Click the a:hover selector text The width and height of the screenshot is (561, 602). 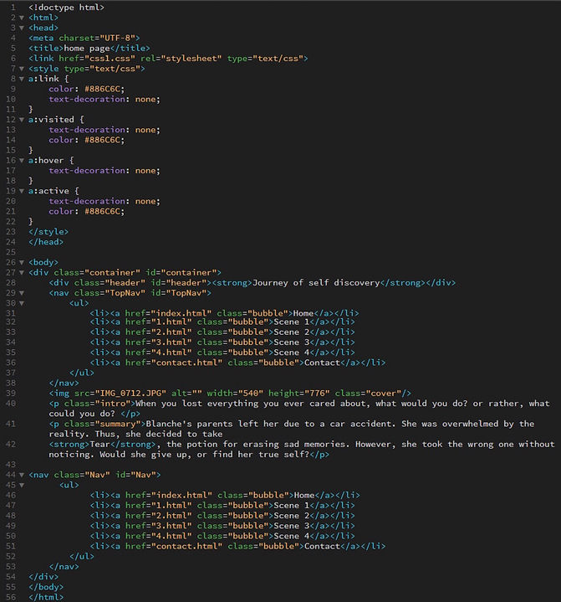pos(46,161)
